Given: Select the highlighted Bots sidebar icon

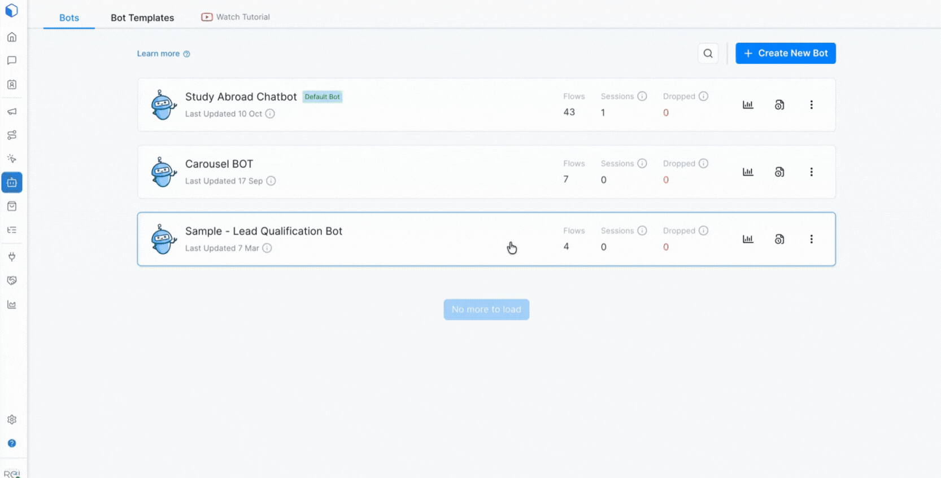Looking at the screenshot, I should [x=12, y=182].
